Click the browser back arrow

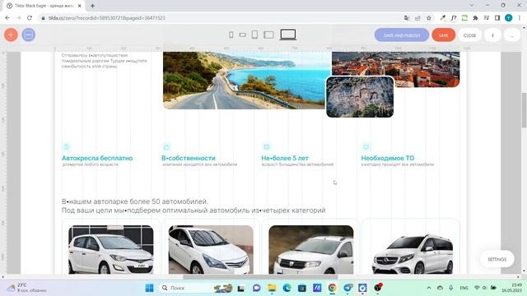click(x=7, y=18)
